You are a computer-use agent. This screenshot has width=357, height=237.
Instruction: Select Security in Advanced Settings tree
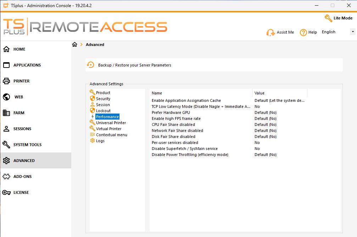tap(103, 99)
